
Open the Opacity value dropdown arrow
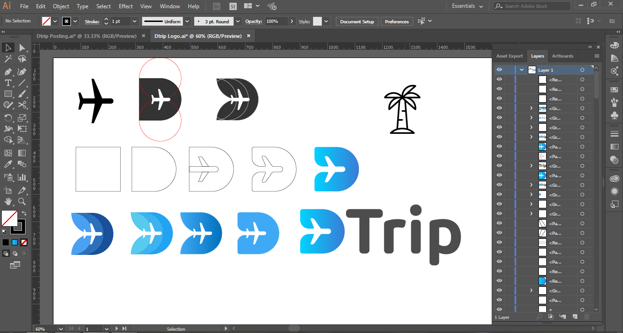(x=292, y=21)
